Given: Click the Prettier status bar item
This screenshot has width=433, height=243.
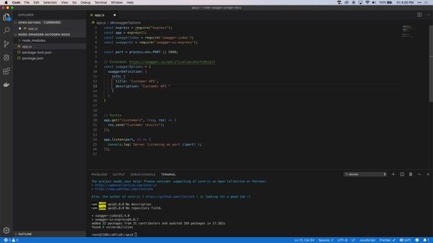Looking at the screenshot, I should (x=387, y=240).
